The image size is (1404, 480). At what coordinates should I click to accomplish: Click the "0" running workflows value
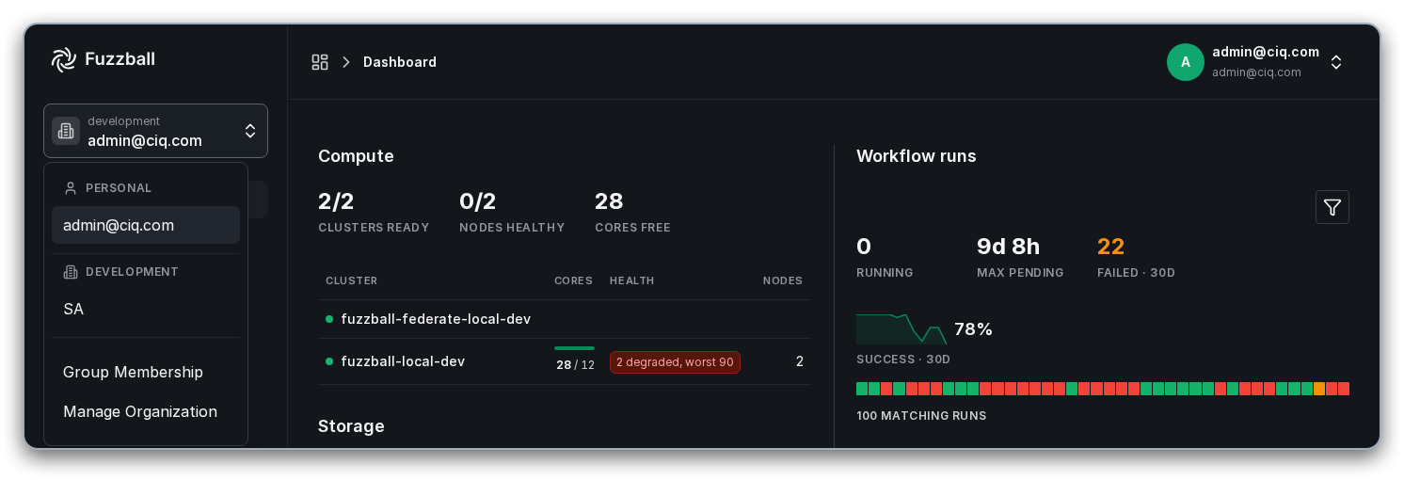(x=864, y=247)
